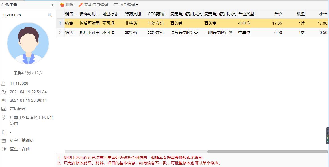Click the unit price 0.50 cell
The image size is (329, 167).
coord(272,32)
